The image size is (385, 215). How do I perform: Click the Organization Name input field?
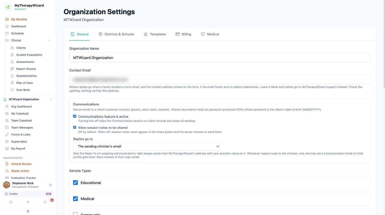pos(220,58)
